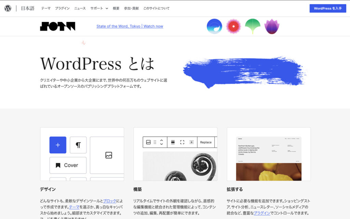
Task: Click the Replace button in block toolbar
Action: [x=206, y=142]
